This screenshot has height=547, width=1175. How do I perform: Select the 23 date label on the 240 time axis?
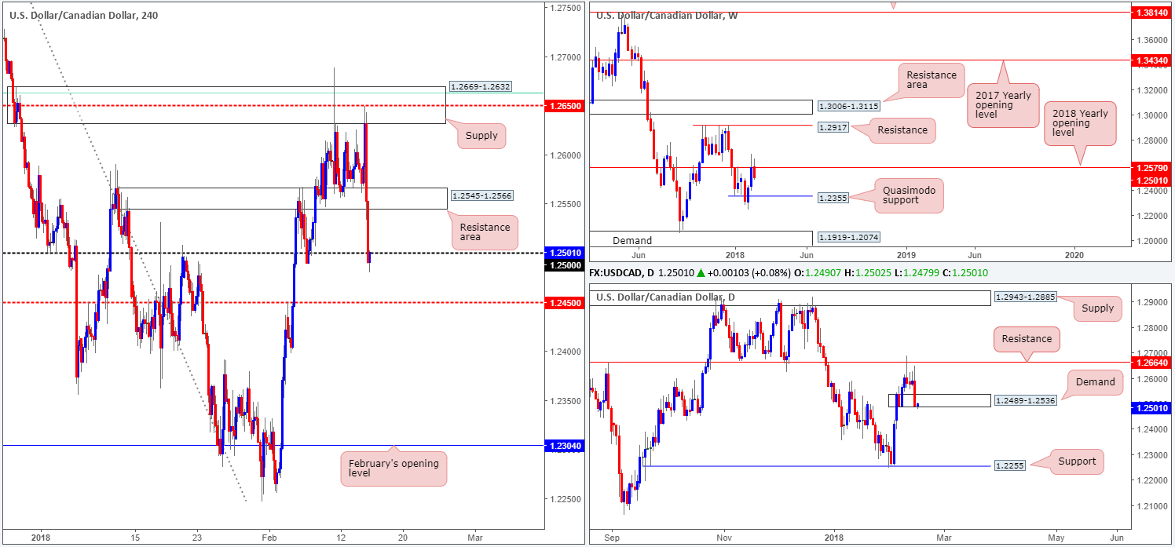coord(196,537)
